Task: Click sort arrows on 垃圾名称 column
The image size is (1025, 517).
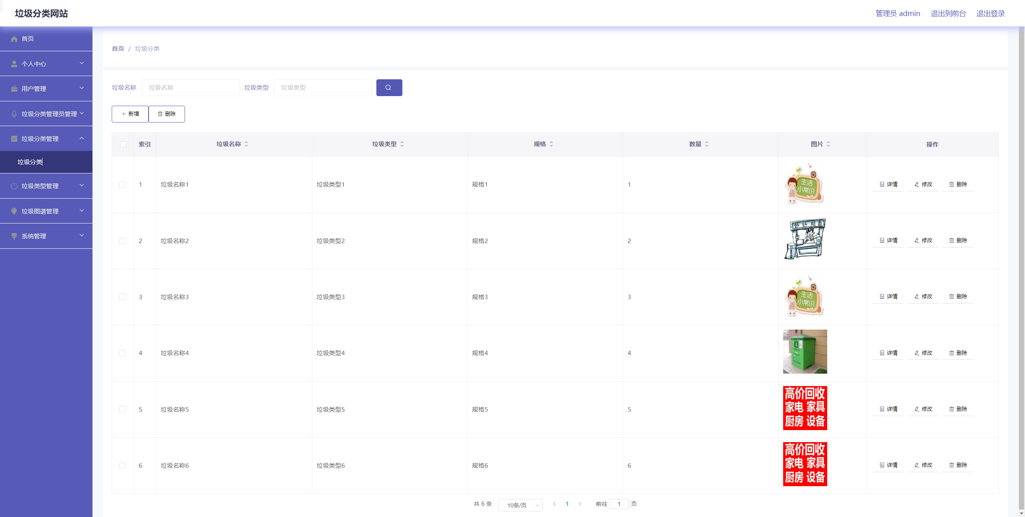Action: [246, 144]
